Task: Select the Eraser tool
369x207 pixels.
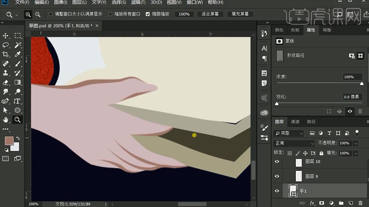Action: point(6,83)
